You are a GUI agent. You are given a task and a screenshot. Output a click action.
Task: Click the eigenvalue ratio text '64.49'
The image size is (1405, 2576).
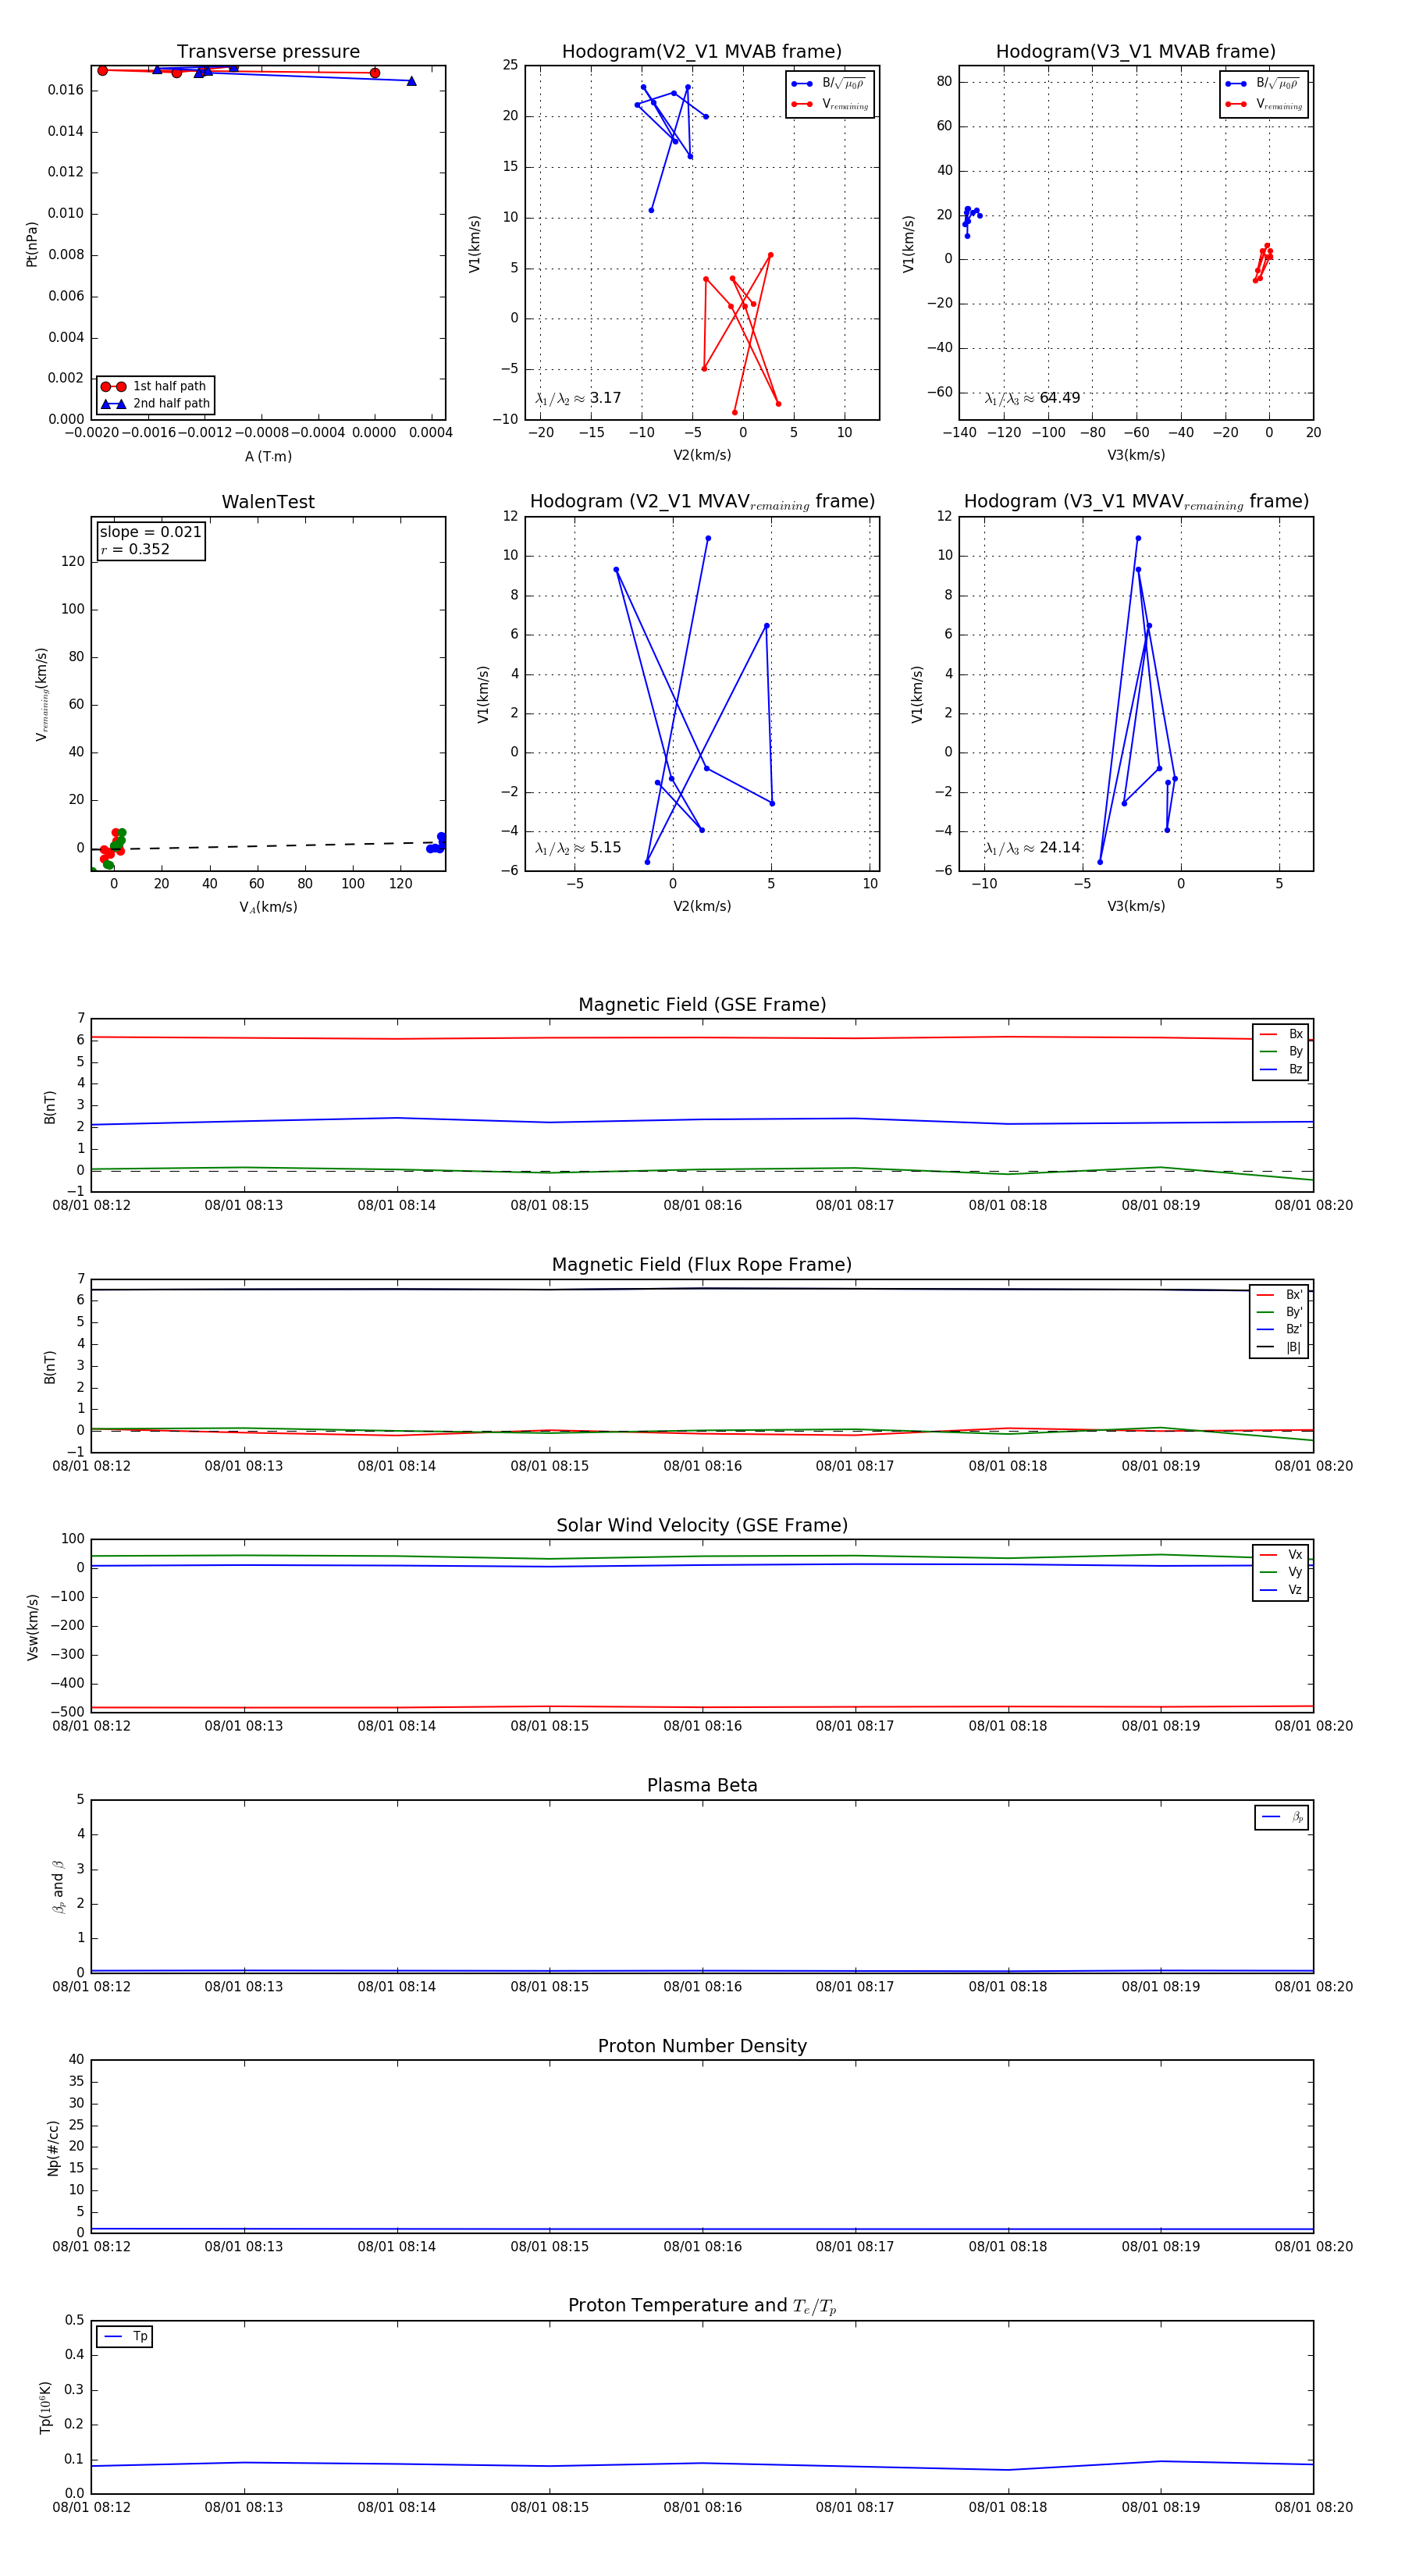pos(1060,398)
